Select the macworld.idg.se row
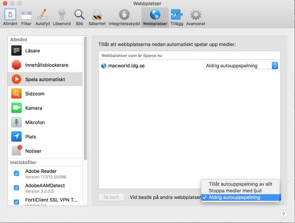The image size is (295, 223). tap(189, 66)
